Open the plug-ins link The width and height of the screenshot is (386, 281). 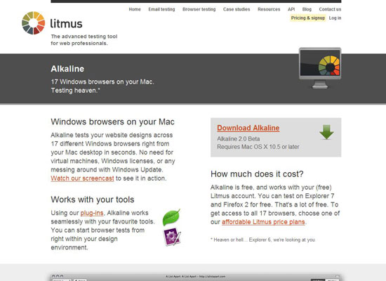coord(92,213)
